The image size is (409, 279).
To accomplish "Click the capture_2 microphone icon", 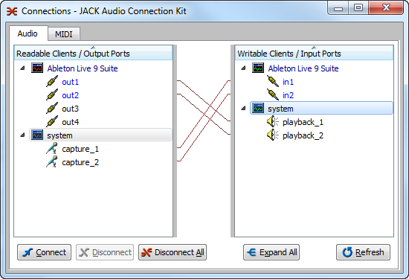I will click(x=52, y=161).
